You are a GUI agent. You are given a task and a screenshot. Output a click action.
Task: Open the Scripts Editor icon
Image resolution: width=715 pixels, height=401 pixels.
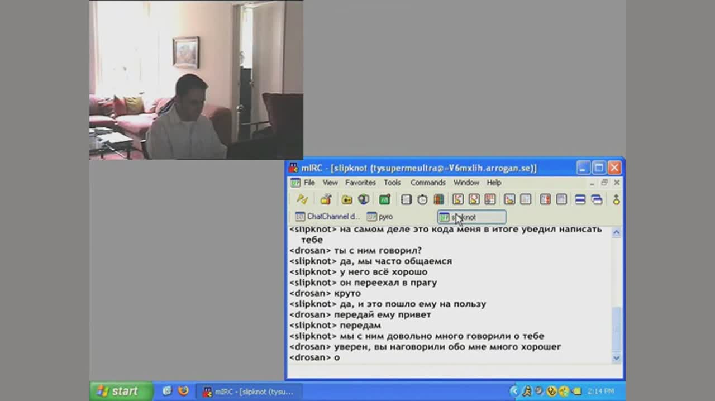[x=385, y=199]
